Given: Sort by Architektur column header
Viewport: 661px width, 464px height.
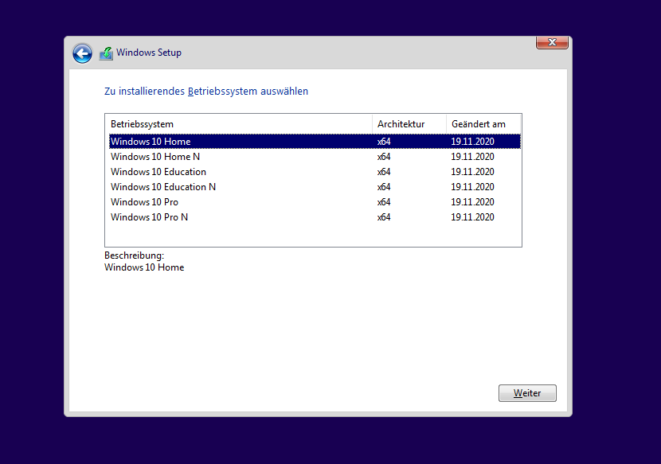Looking at the screenshot, I should (409, 124).
